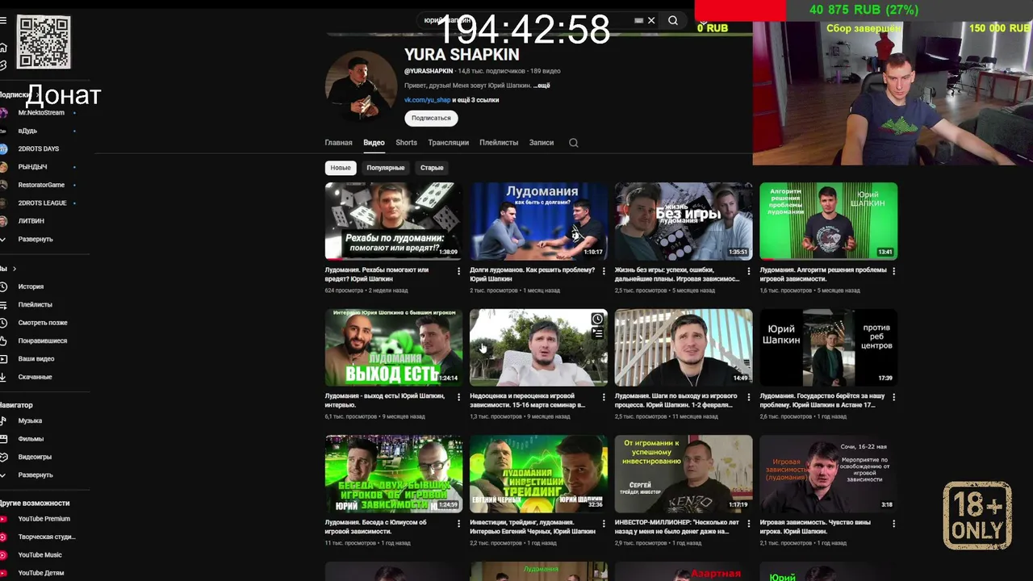Open title Лудомания. Беседа с Юлиусом
Image resolution: width=1033 pixels, height=581 pixels.
coord(376,527)
